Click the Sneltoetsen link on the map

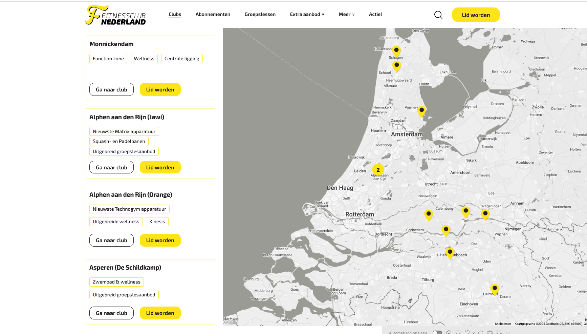(x=503, y=324)
